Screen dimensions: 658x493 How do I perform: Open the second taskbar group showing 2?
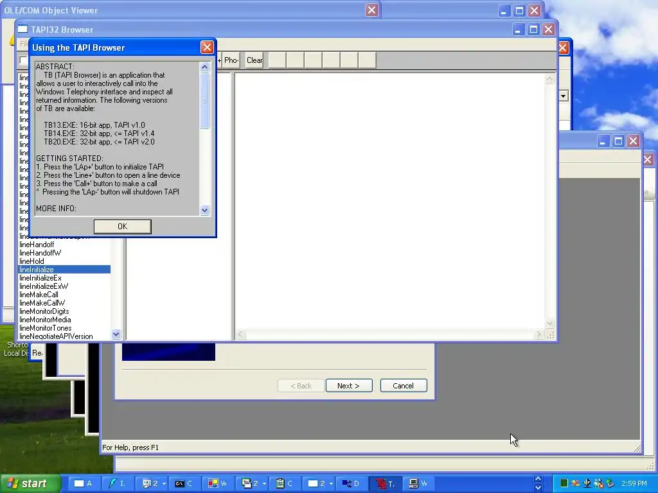253,483
